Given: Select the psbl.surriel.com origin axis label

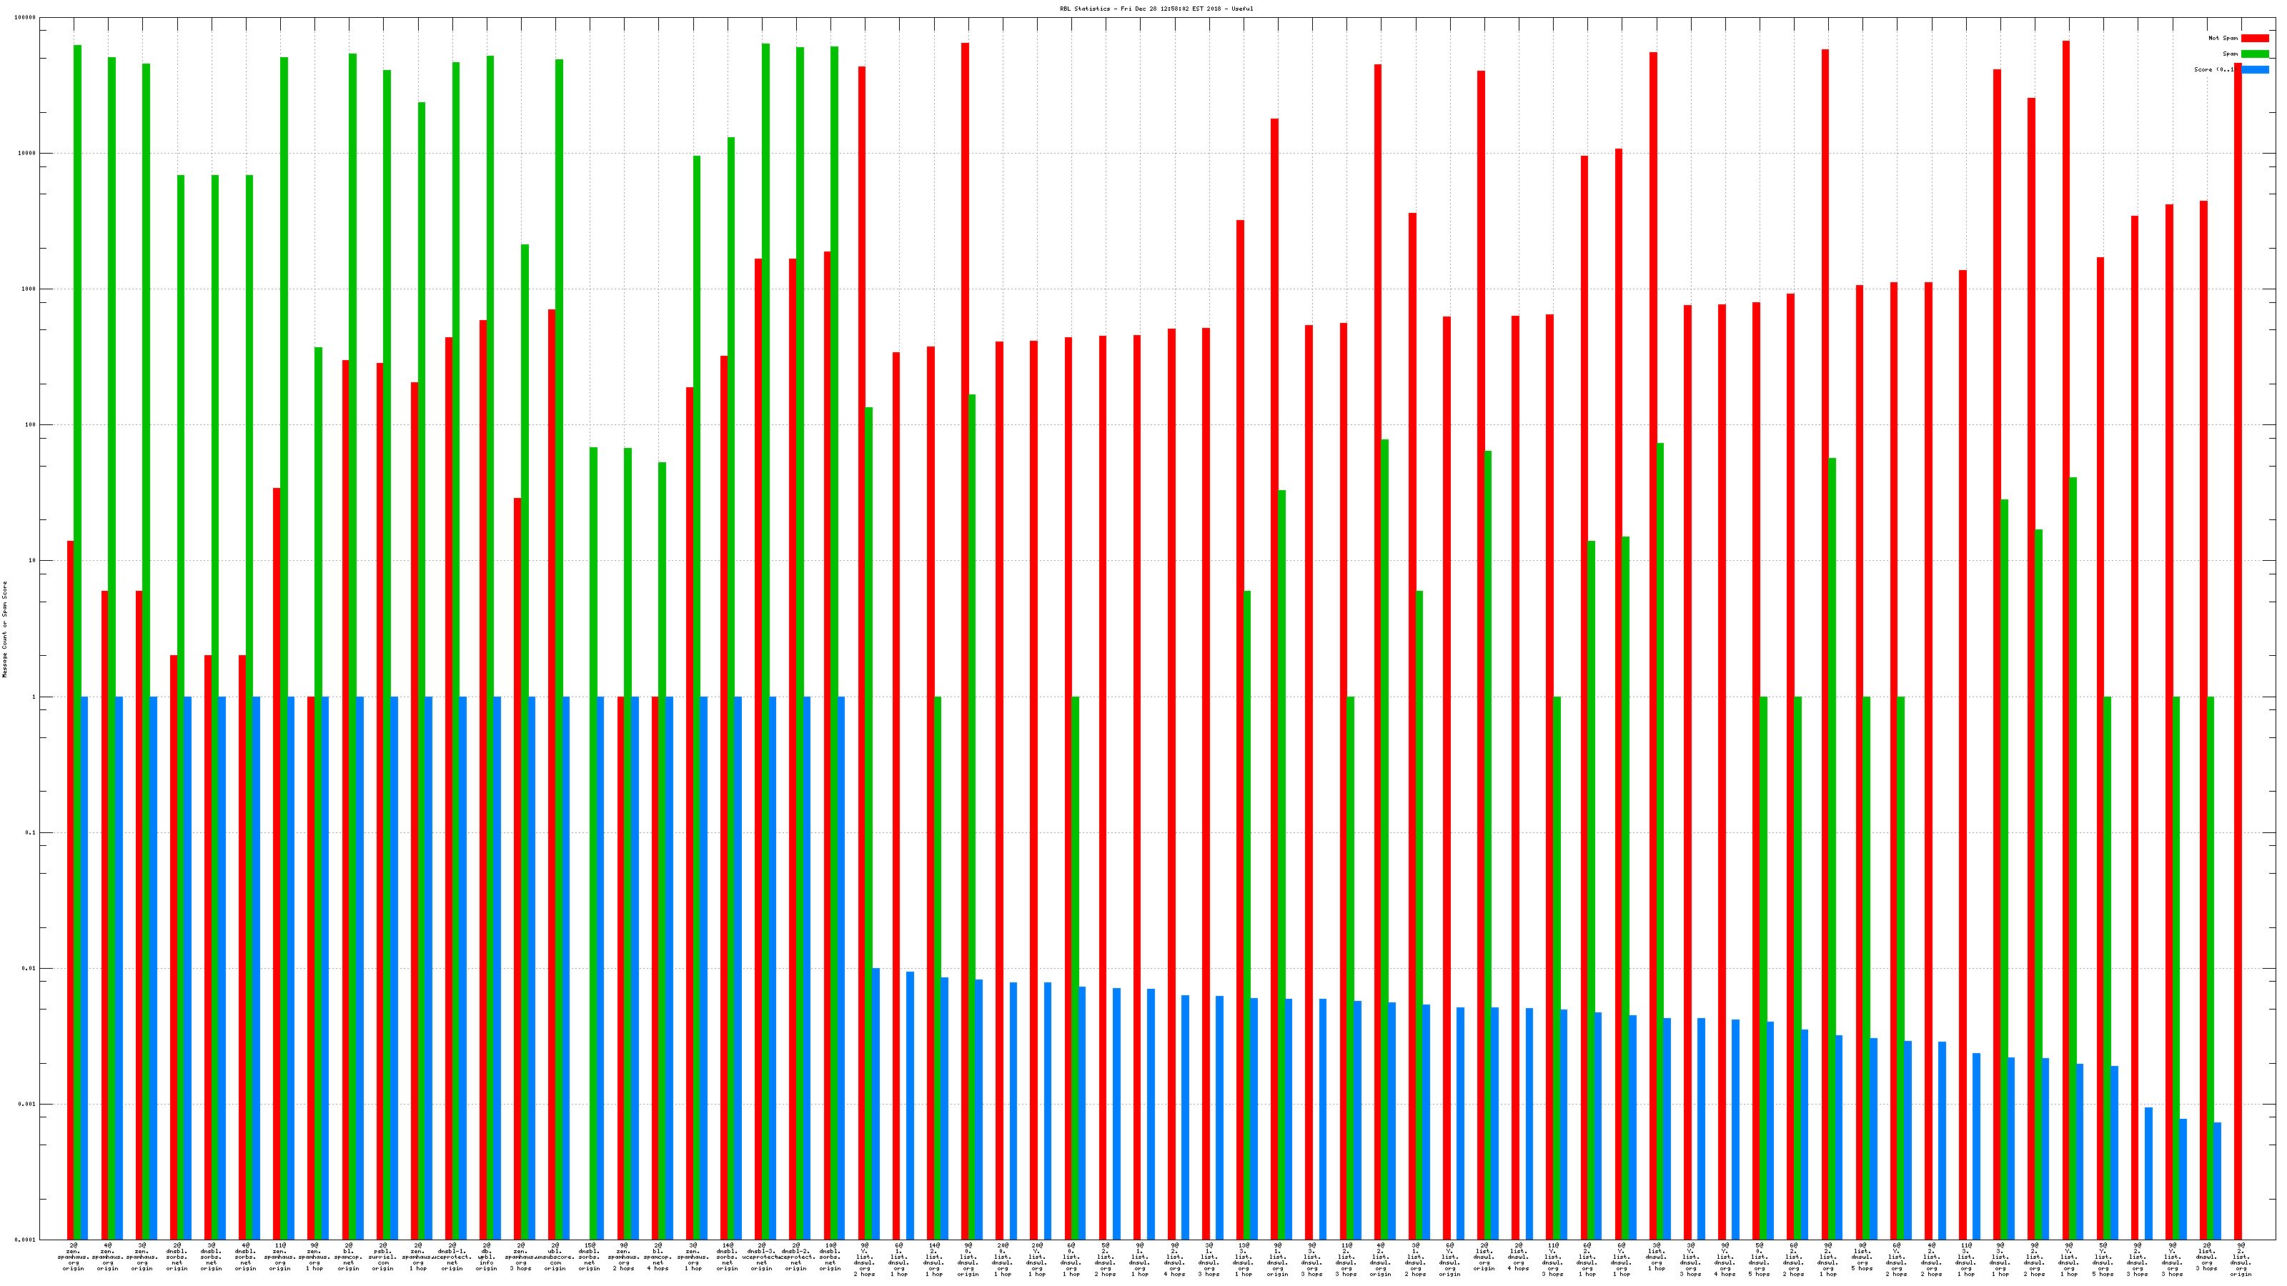Looking at the screenshot, I should pos(382,1257).
